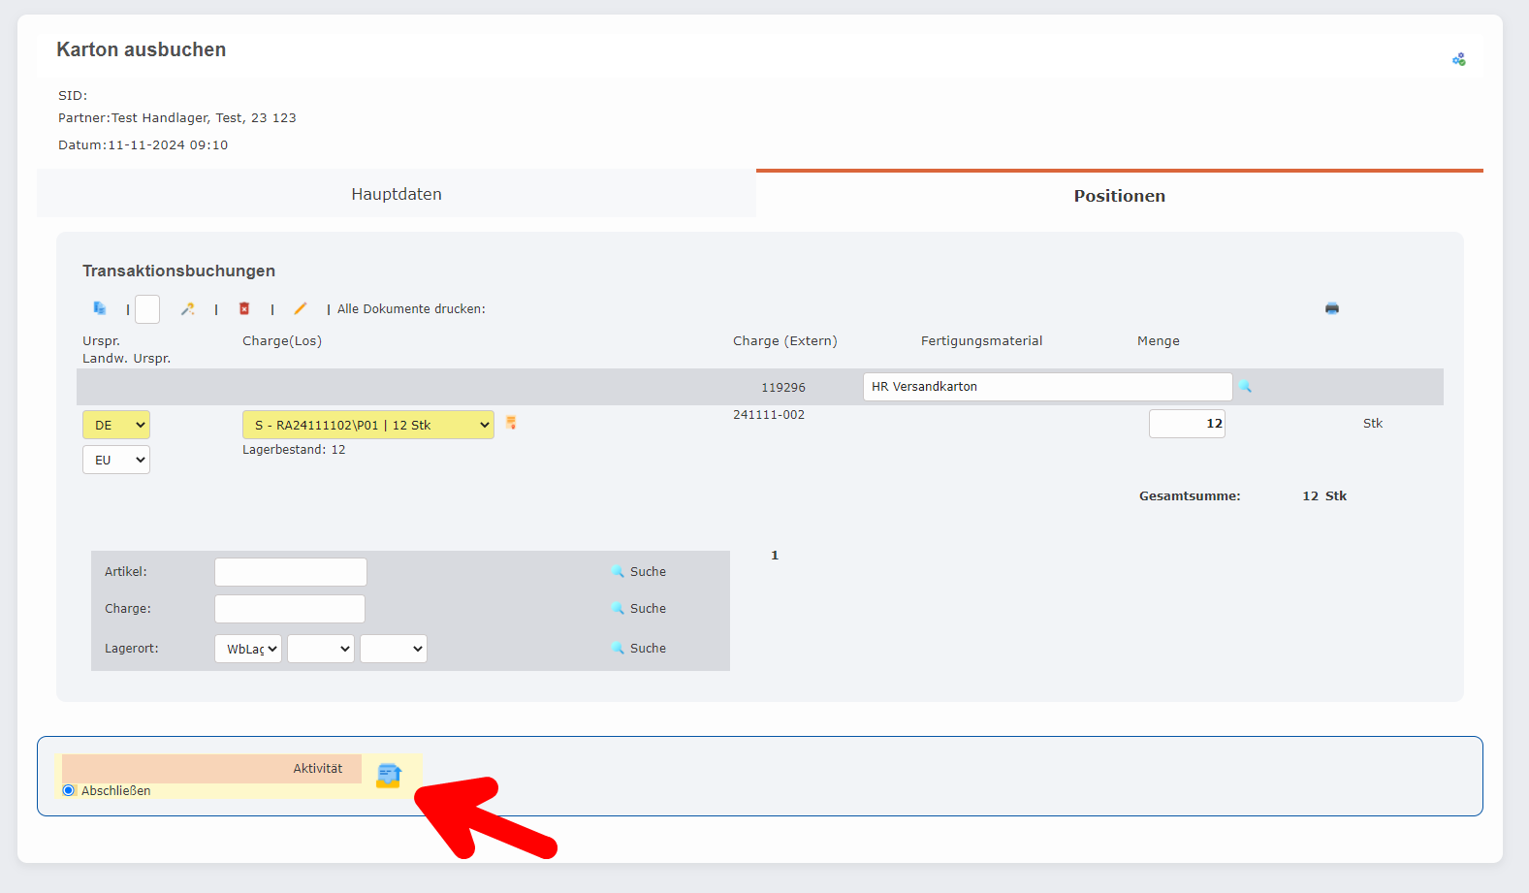Select the Abschließen radio button
The image size is (1529, 893).
69,790
